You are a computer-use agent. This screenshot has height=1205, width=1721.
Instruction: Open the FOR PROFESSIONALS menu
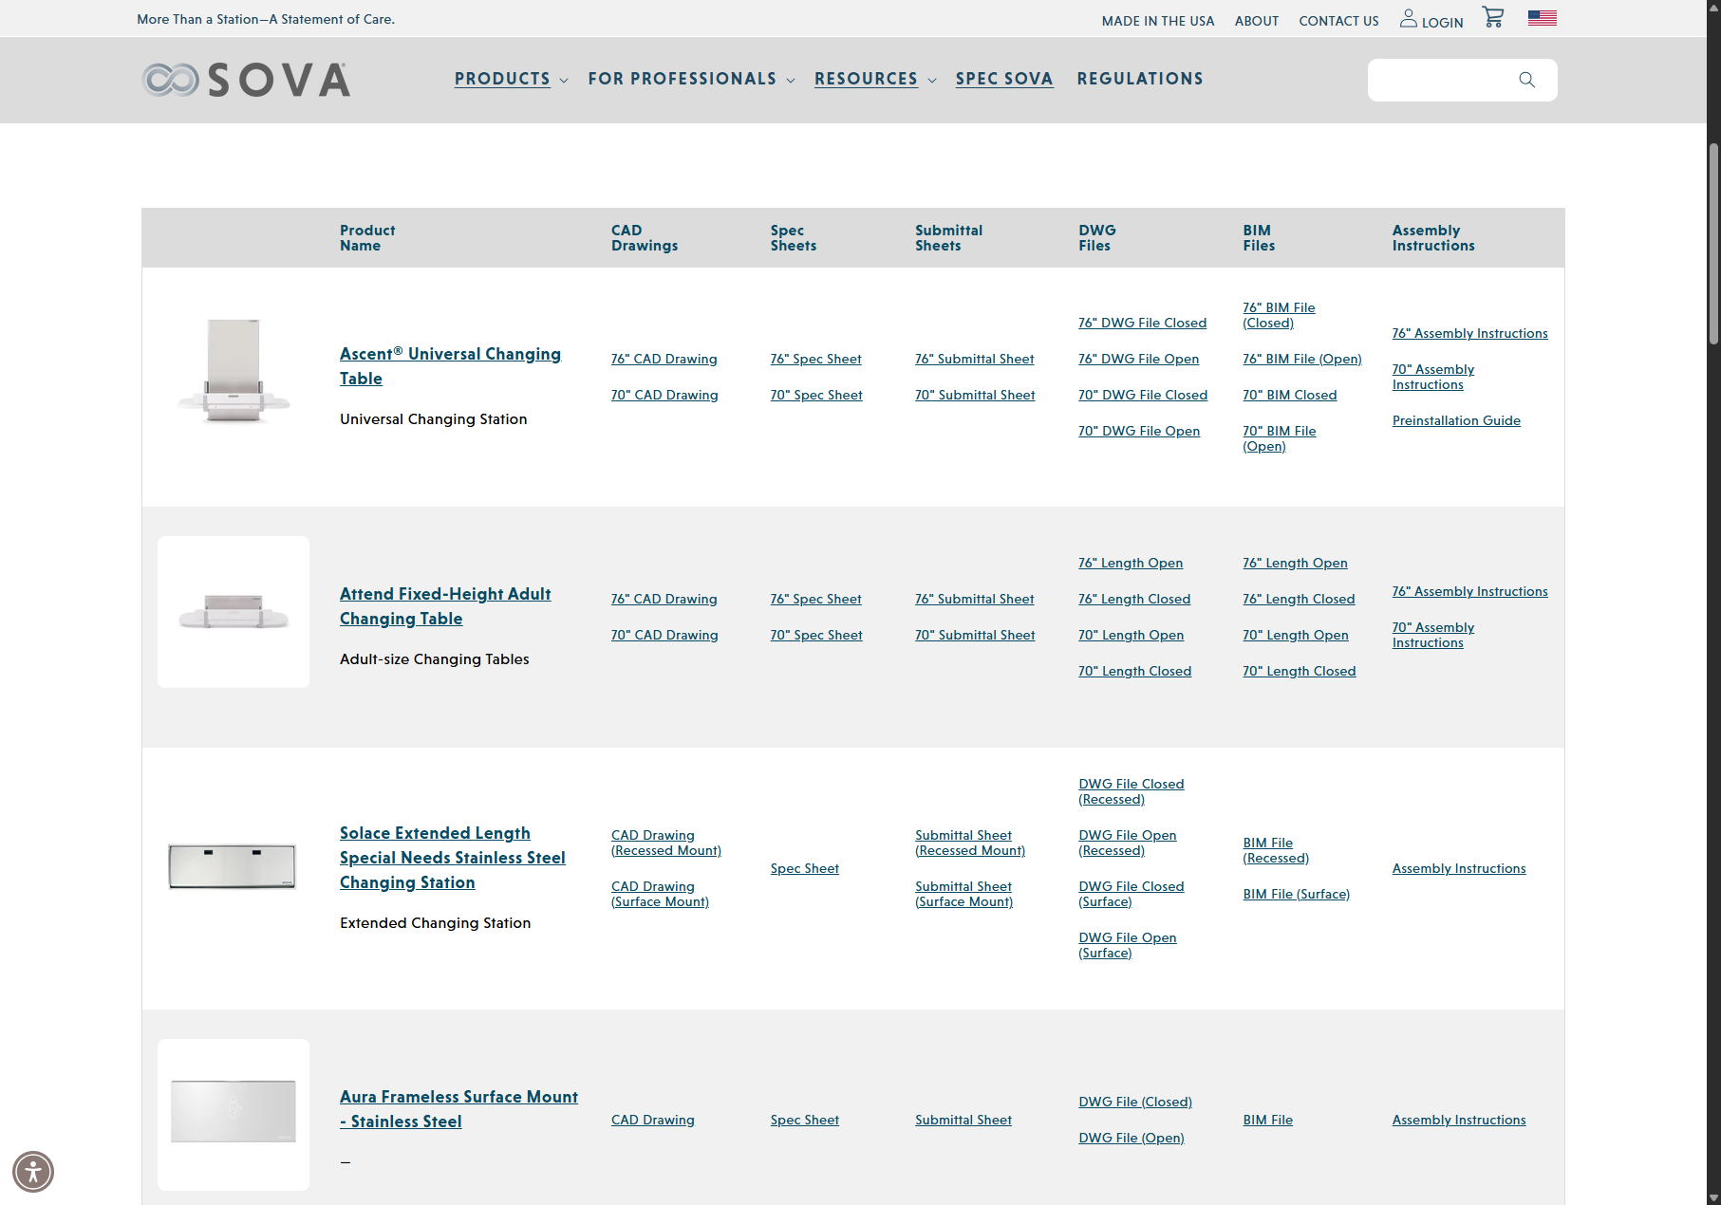(683, 79)
